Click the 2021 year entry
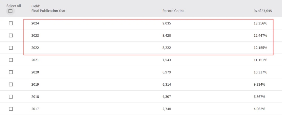This screenshot has width=282, height=115. point(35,60)
